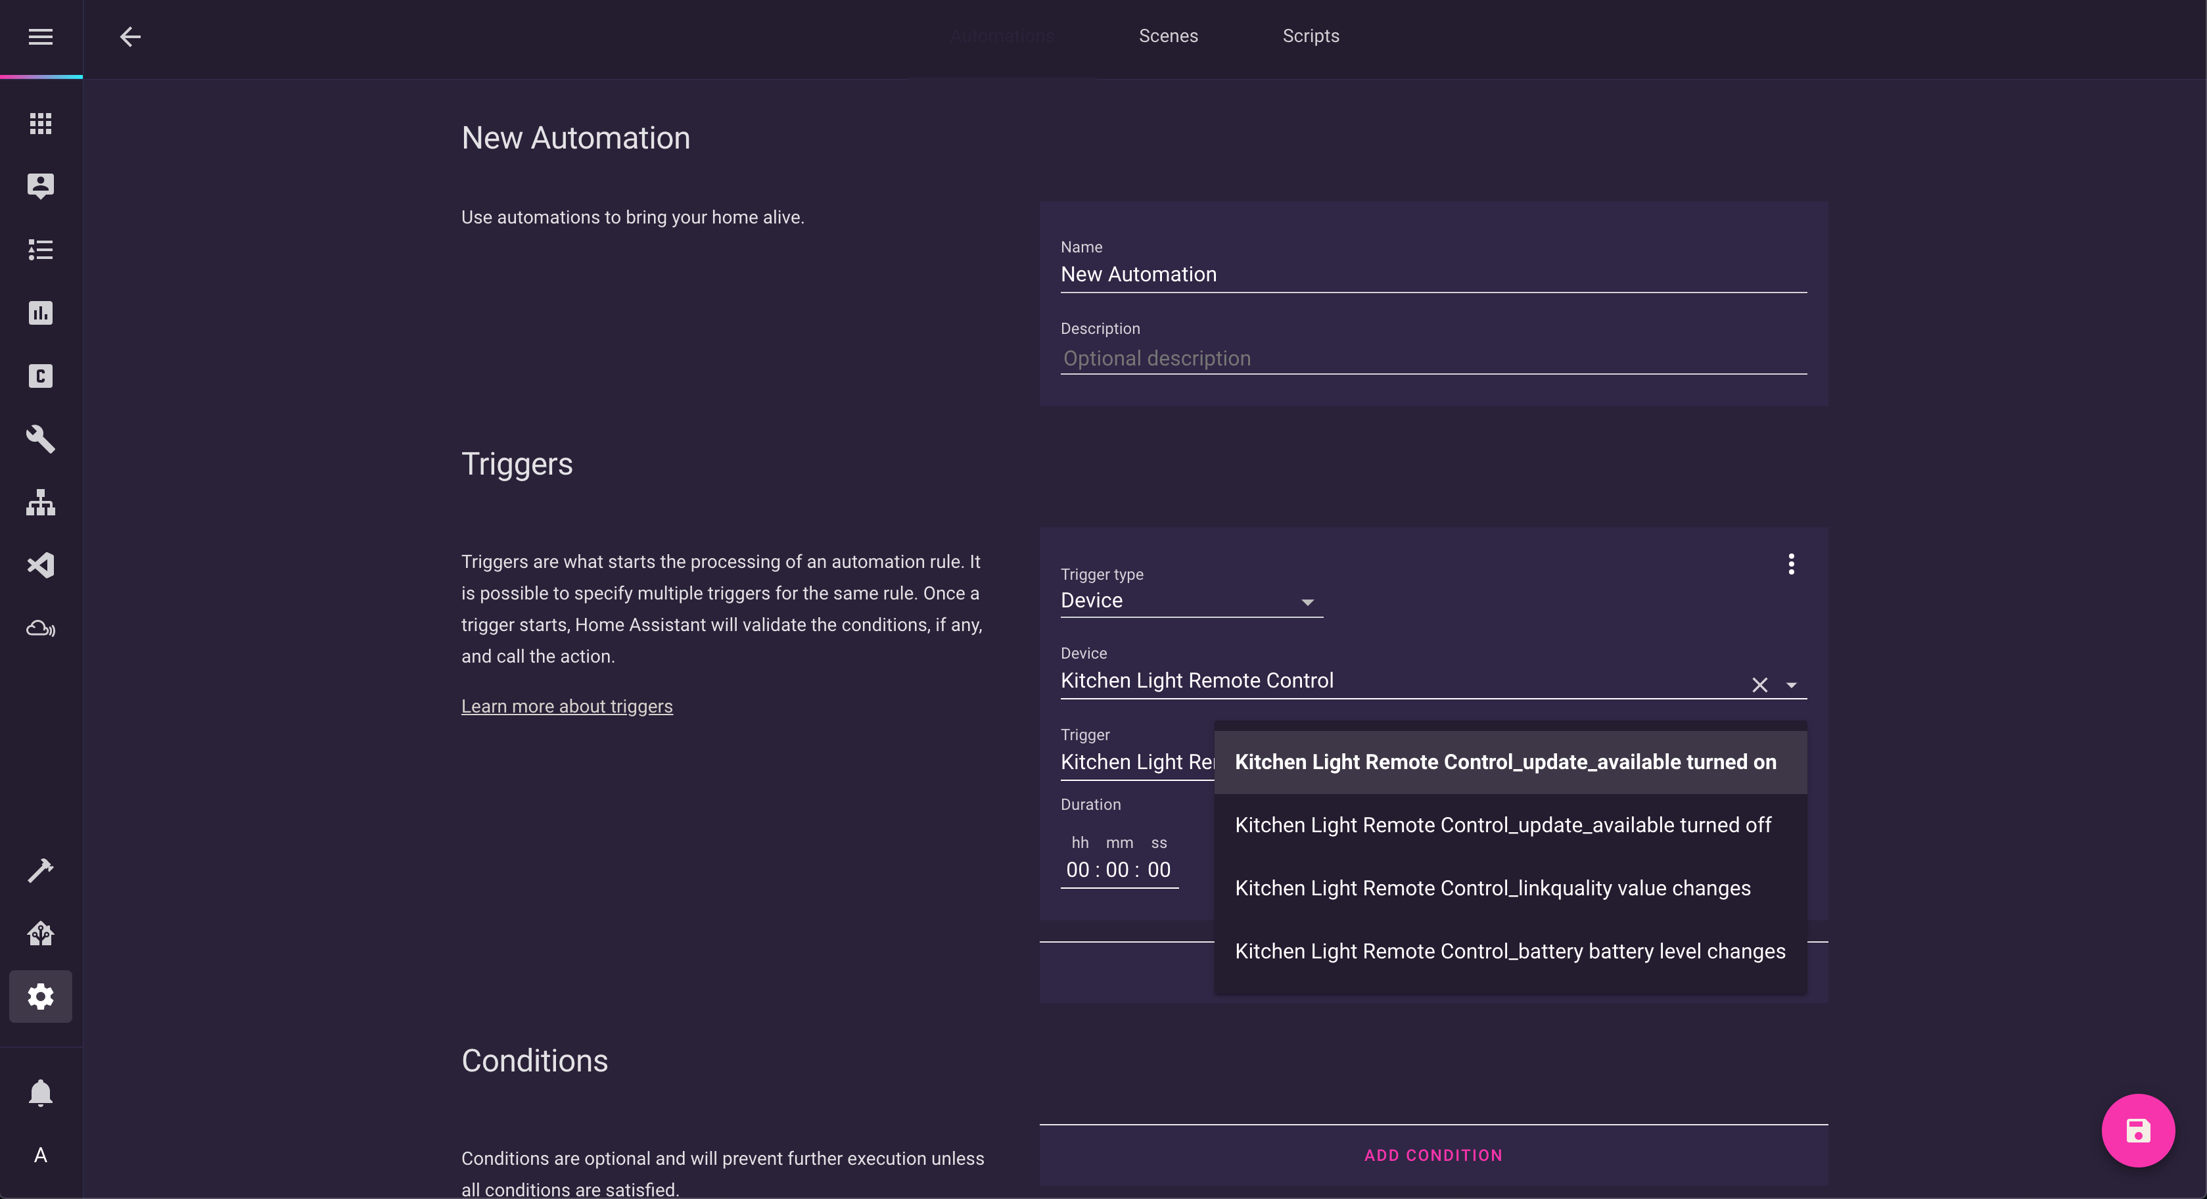This screenshot has height=1199, width=2207.
Task: Expand the Device dropdown arrow
Action: pos(1790,685)
